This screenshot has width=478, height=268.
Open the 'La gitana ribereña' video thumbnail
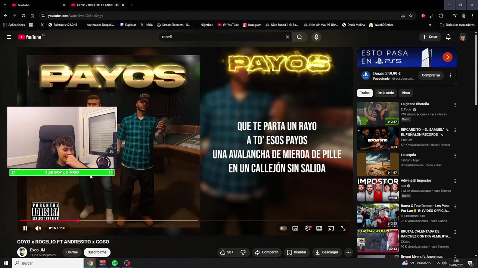pos(378,114)
